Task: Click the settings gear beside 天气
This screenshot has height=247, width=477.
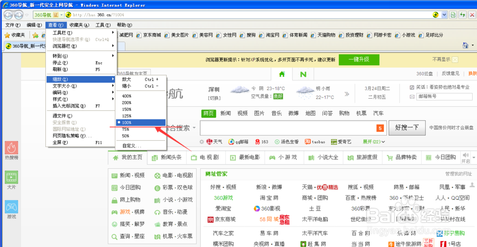Action: tap(201, 142)
